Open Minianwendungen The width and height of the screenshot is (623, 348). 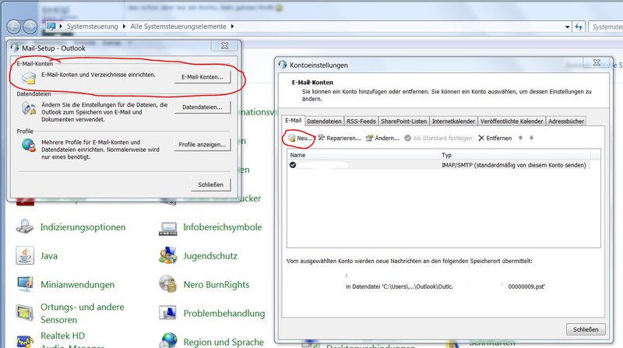tap(77, 285)
